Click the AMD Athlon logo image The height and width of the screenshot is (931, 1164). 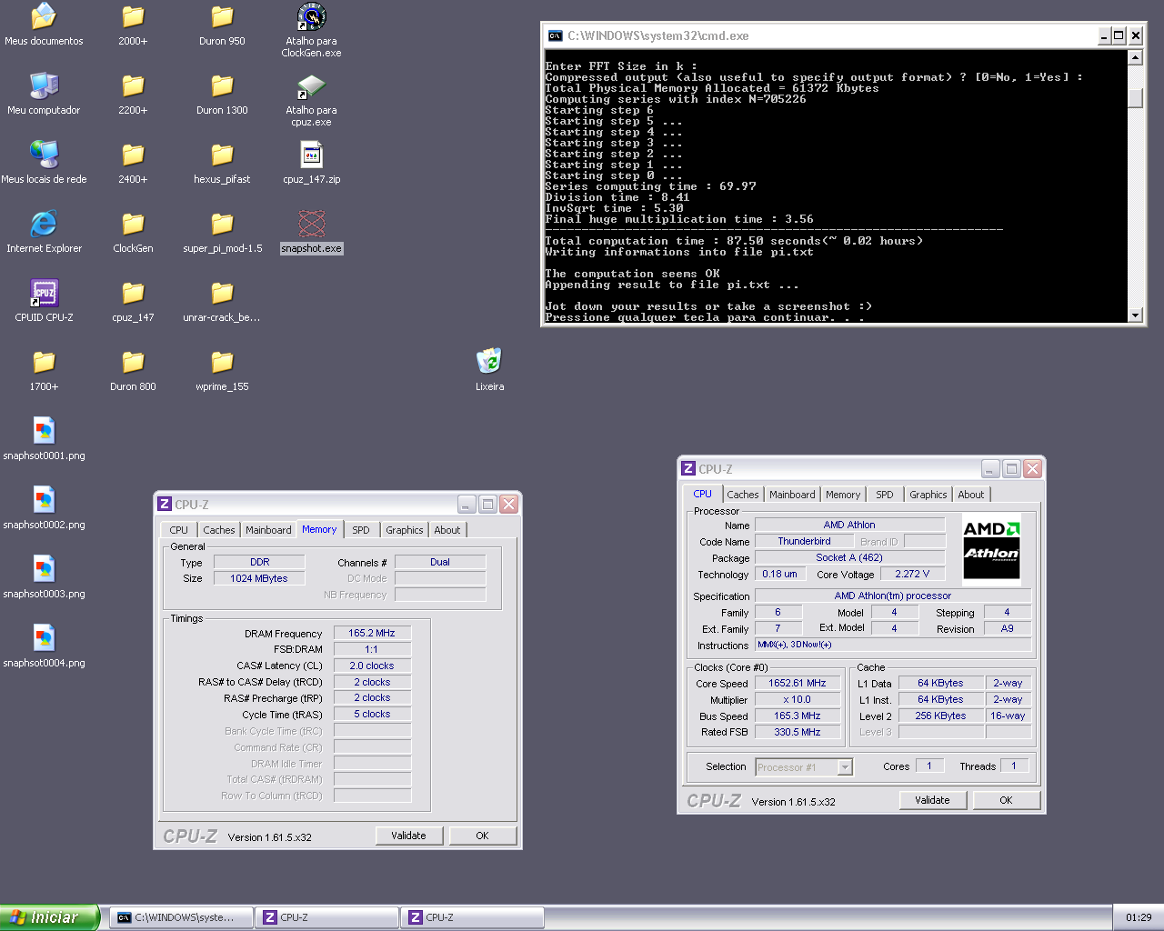pyautogui.click(x=992, y=547)
